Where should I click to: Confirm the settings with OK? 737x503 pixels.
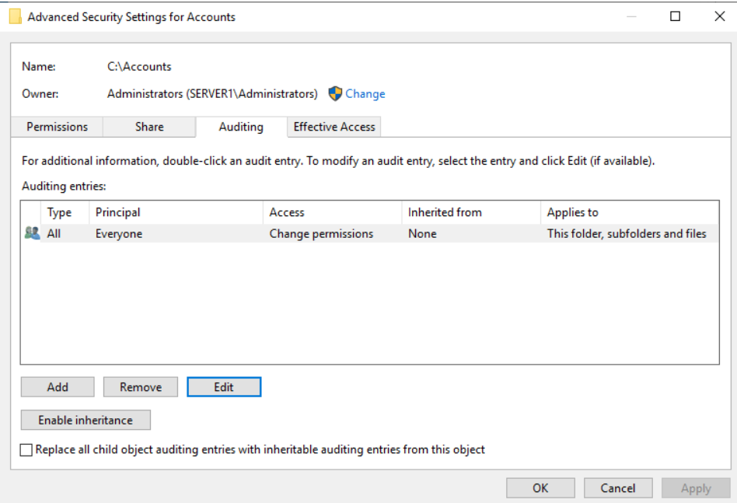(540, 488)
